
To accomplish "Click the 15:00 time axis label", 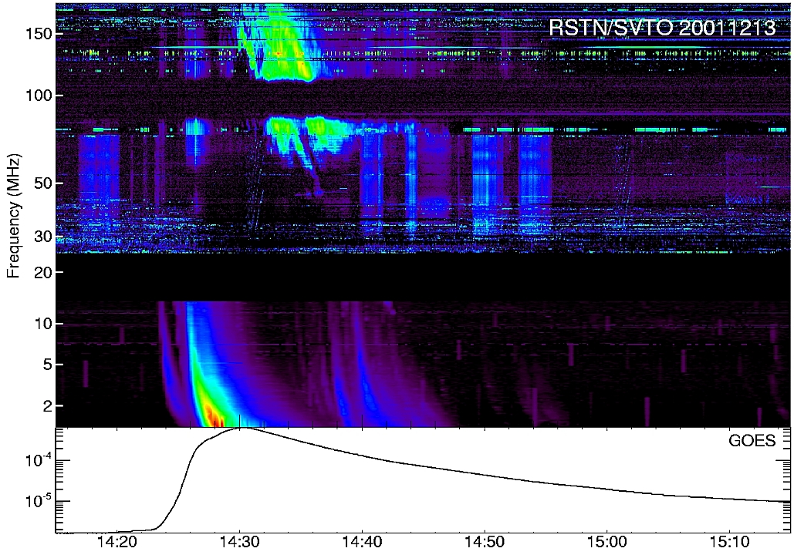I will 607,543.
